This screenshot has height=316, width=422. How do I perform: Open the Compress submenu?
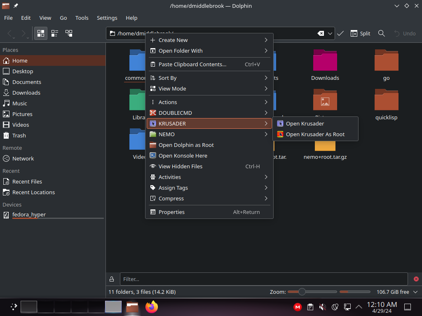click(209, 199)
